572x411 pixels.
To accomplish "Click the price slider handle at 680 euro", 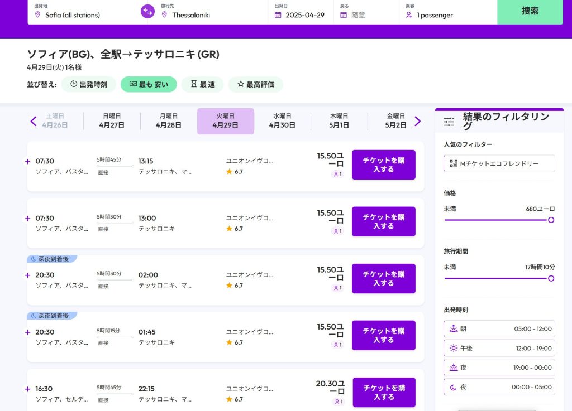I will click(551, 220).
